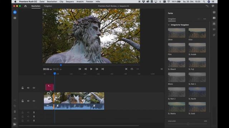Click the Intensität slider handle

(188, 124)
